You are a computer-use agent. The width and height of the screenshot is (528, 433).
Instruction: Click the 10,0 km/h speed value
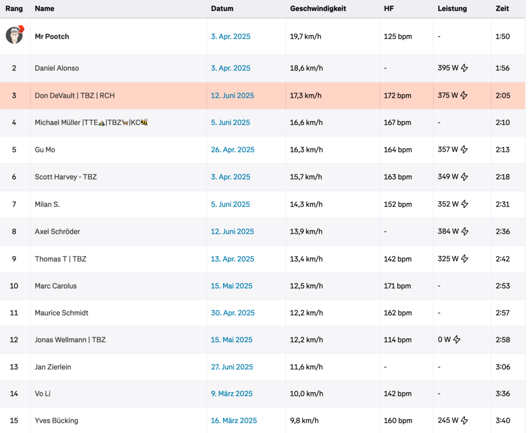(306, 393)
